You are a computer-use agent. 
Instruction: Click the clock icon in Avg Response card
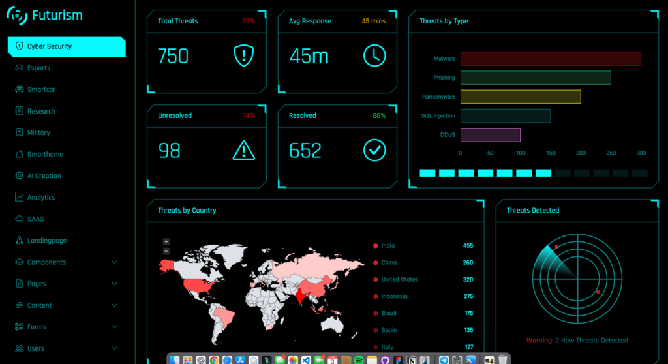[x=374, y=55]
